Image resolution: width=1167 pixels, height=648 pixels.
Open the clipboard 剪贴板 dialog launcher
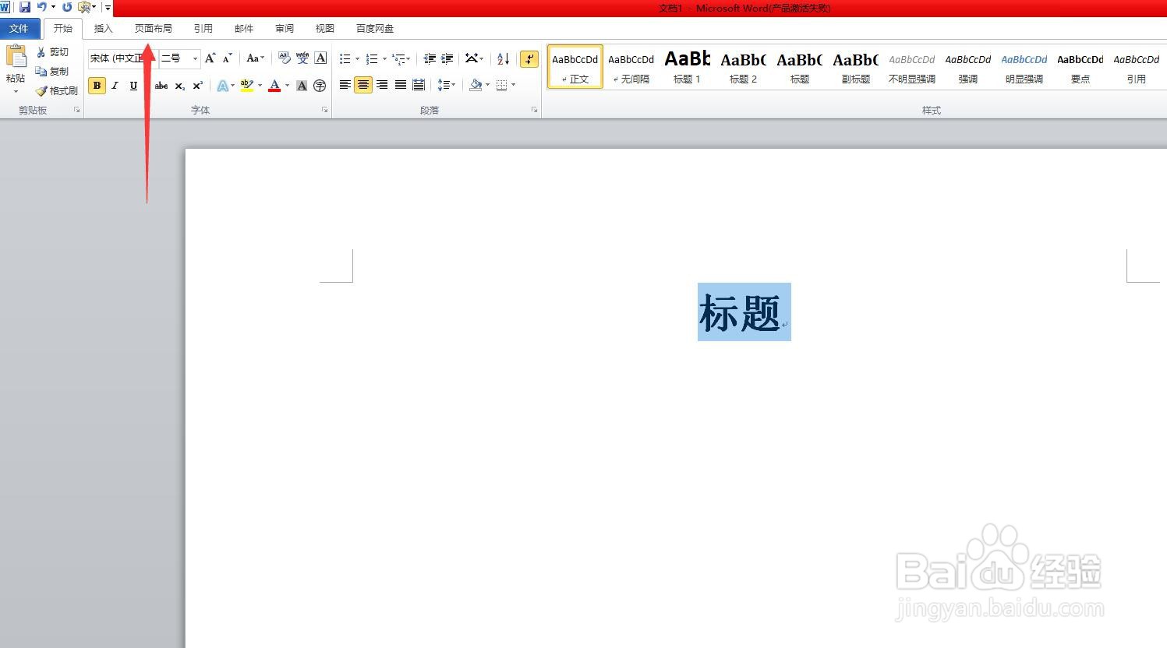pos(77,111)
